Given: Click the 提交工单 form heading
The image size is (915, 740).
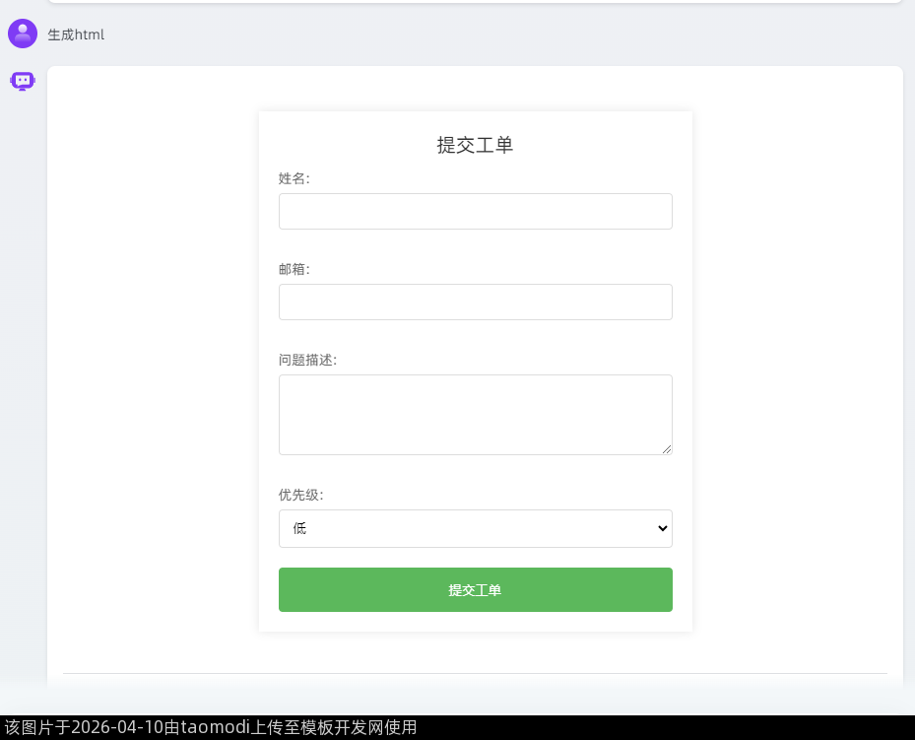Looking at the screenshot, I should tap(475, 145).
